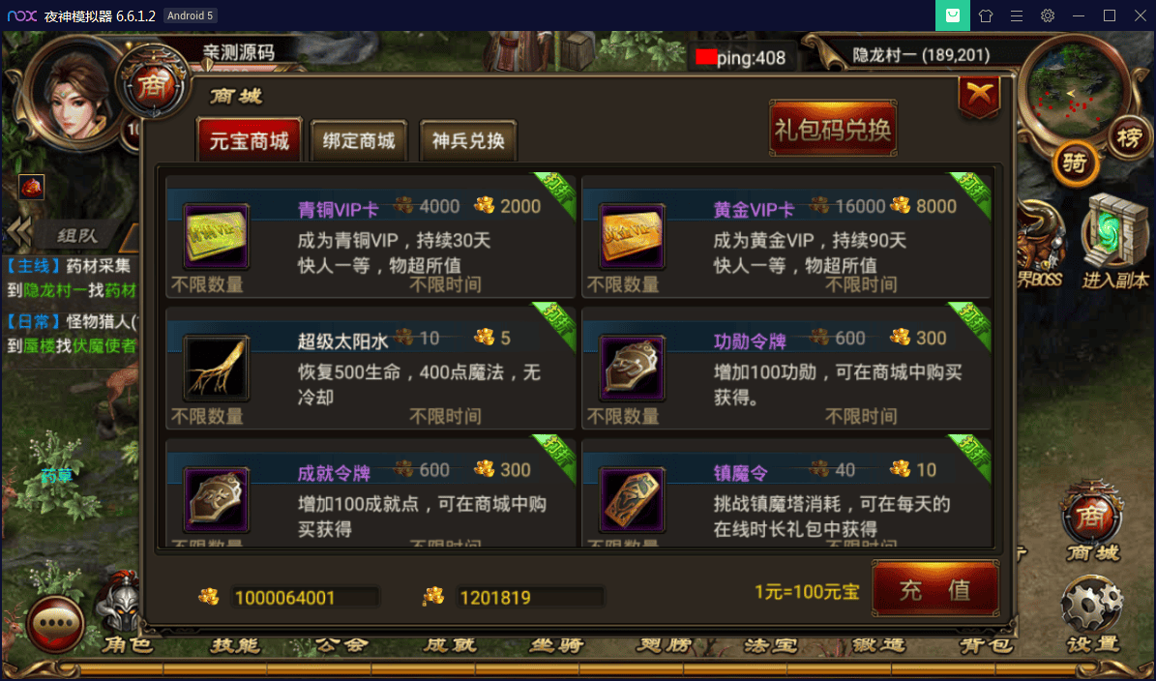Enter the 进入副本 dungeon portal
This screenshot has width=1156, height=681.
pos(1114,241)
